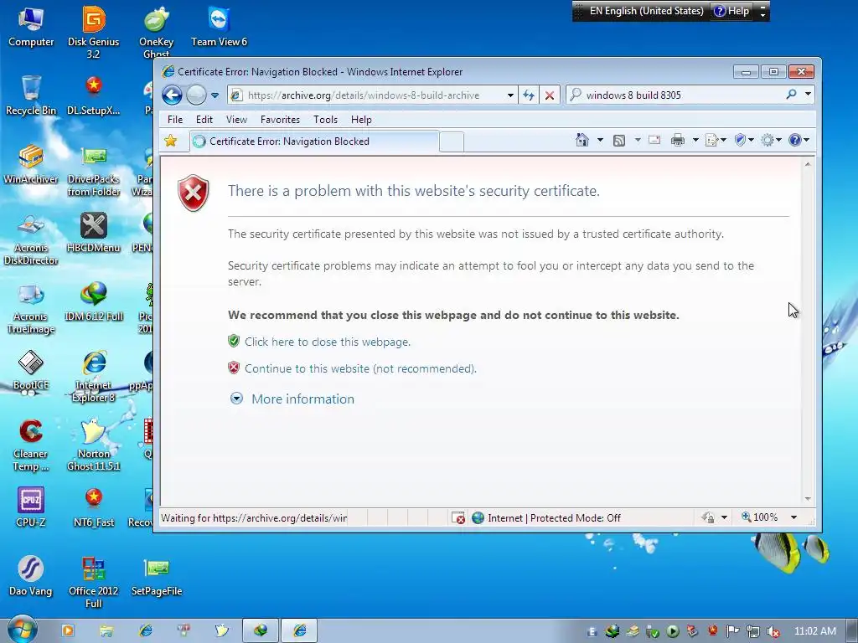The image size is (858, 643).
Task: Click the Home toolbar icon
Action: point(582,141)
